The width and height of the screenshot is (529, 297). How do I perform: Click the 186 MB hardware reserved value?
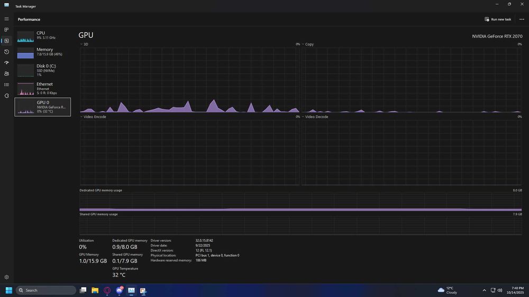click(200, 261)
